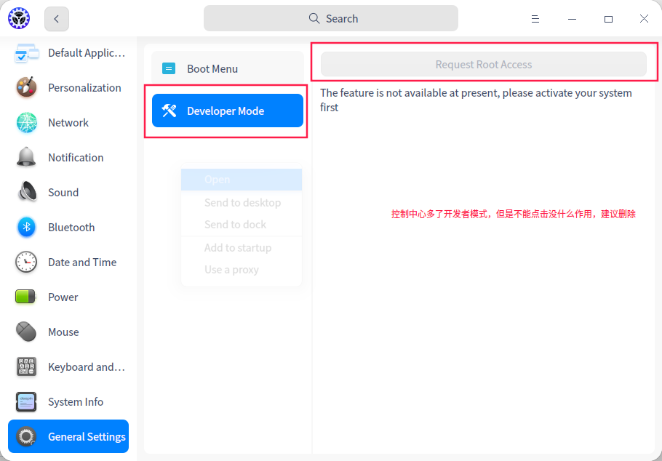Click into the Search field

(331, 18)
